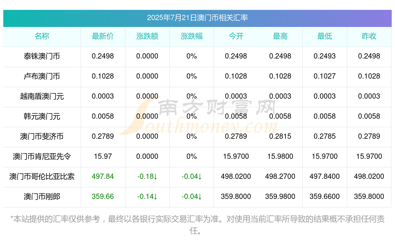Select the 名称 column header

[42, 36]
